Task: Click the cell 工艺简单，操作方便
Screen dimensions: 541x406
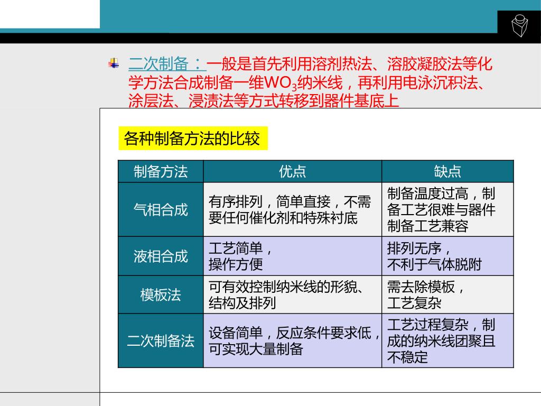Action: (293, 256)
